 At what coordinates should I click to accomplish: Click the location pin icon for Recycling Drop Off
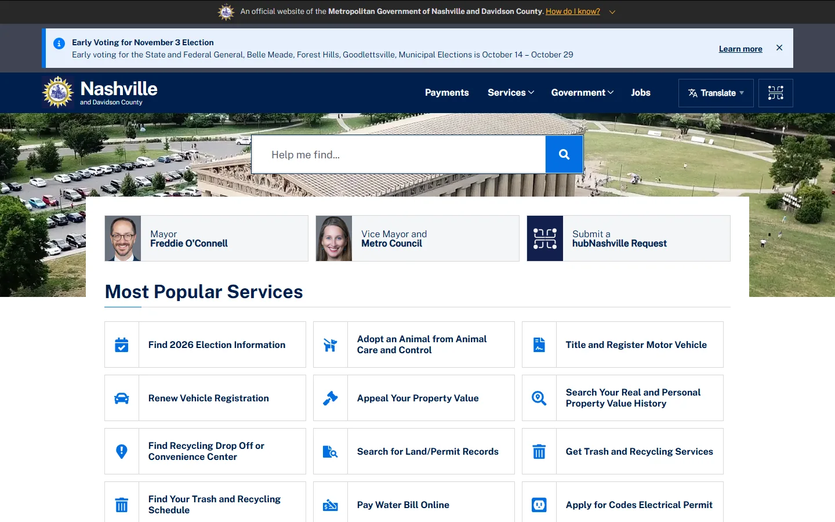(122, 451)
